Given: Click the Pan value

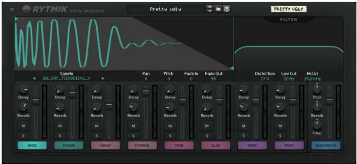Looking at the screenshot, I should tap(146, 79).
